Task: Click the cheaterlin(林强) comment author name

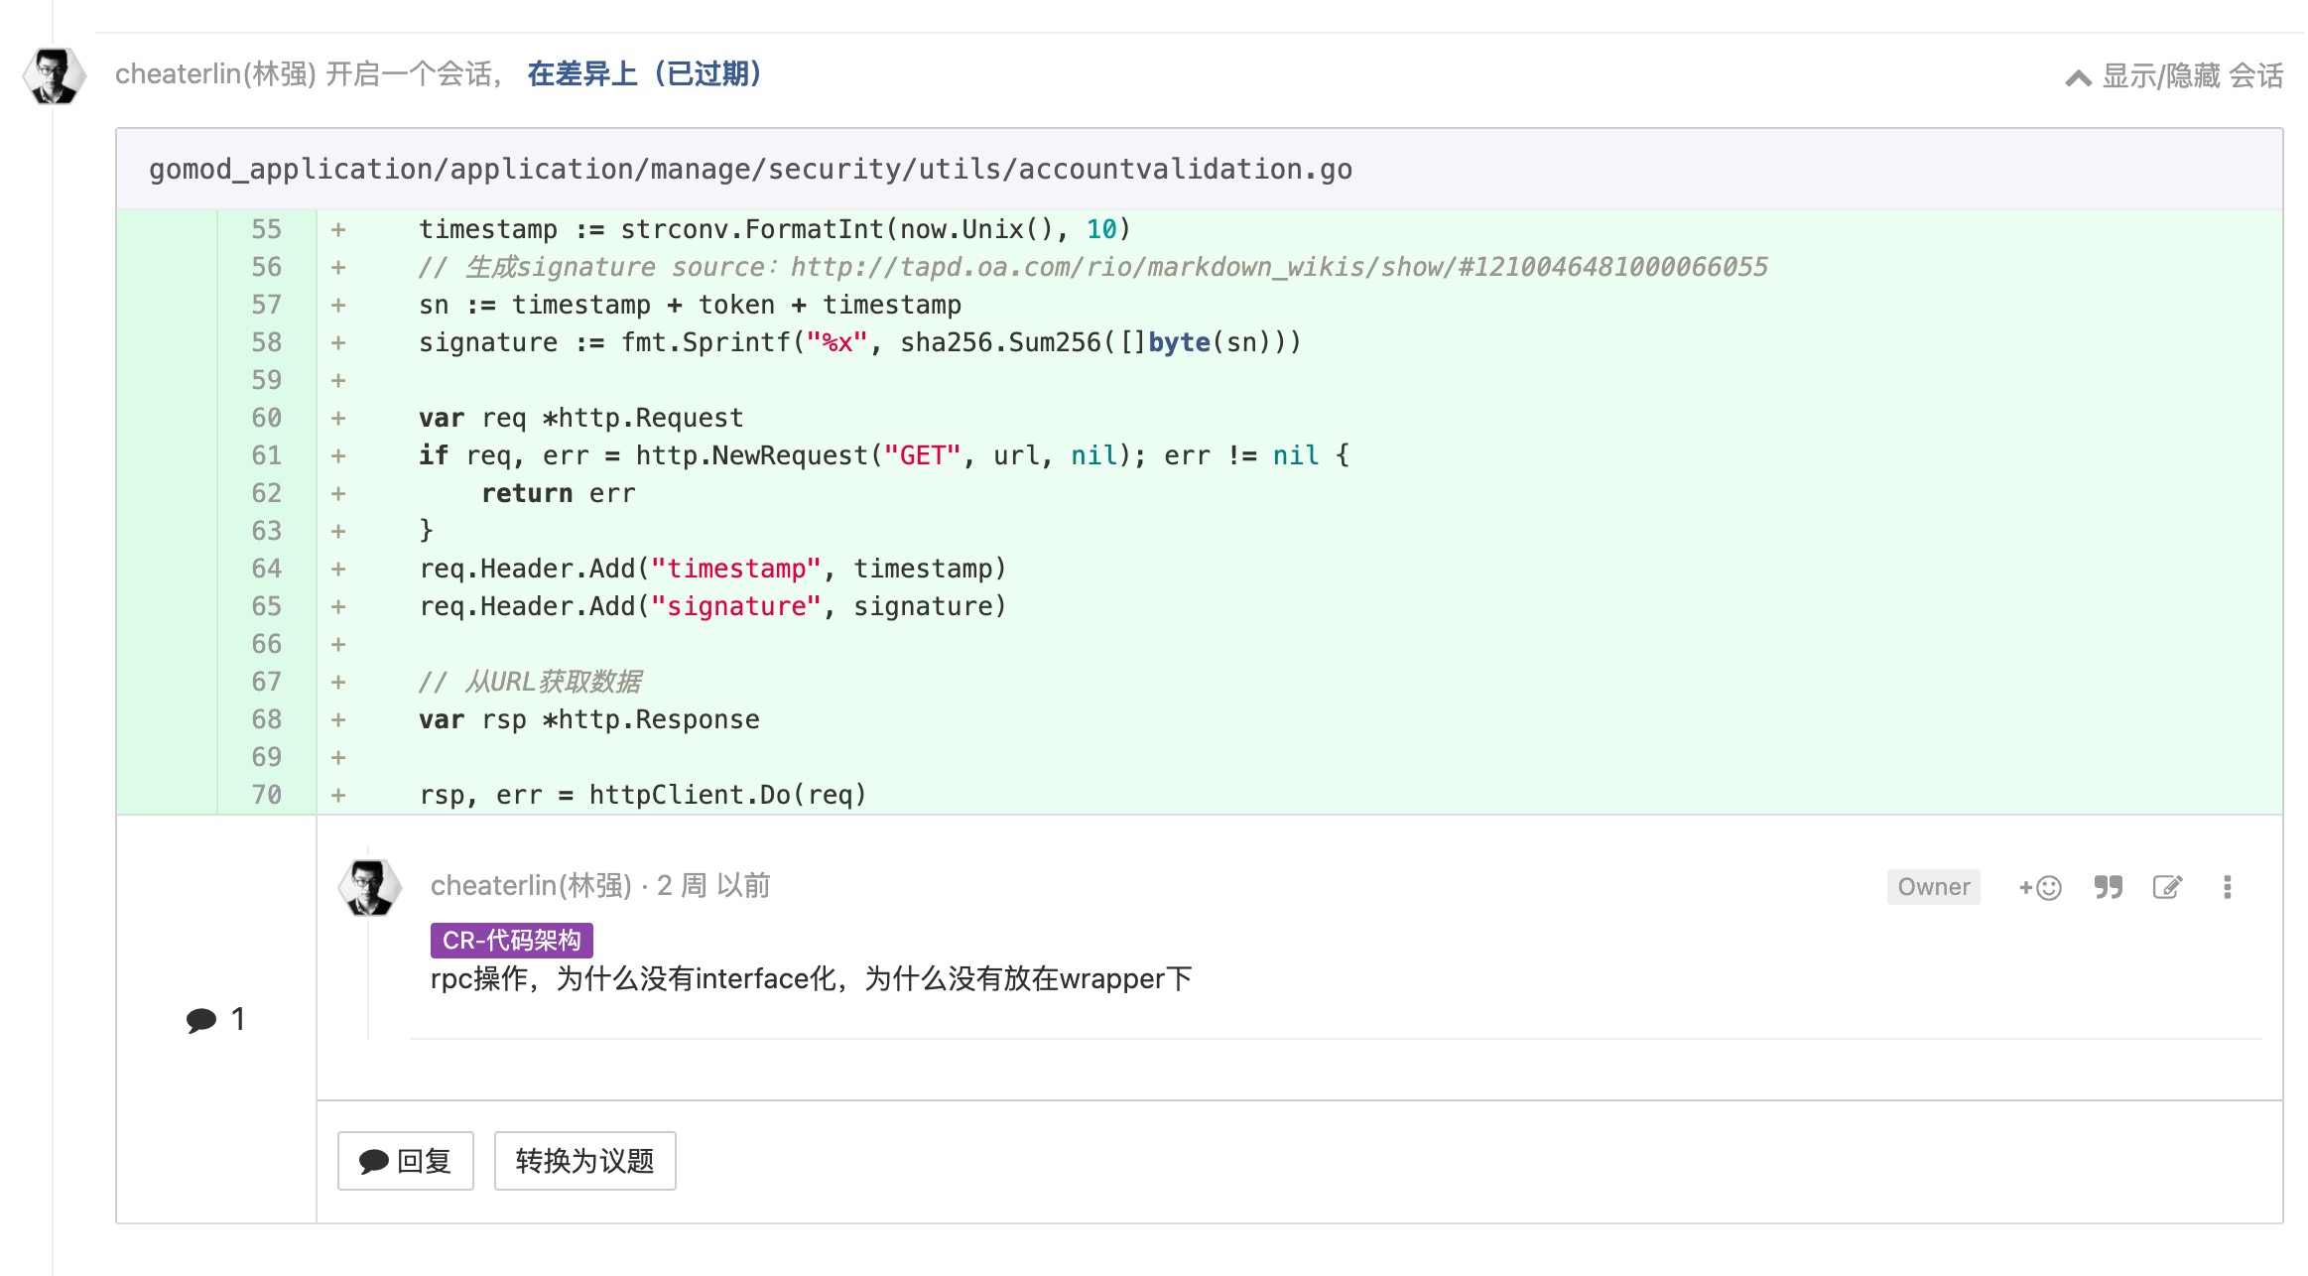Action: click(x=531, y=886)
